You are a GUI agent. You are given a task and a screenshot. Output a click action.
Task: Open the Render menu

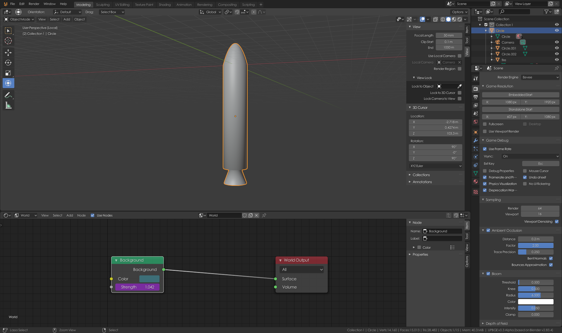coord(34,4)
